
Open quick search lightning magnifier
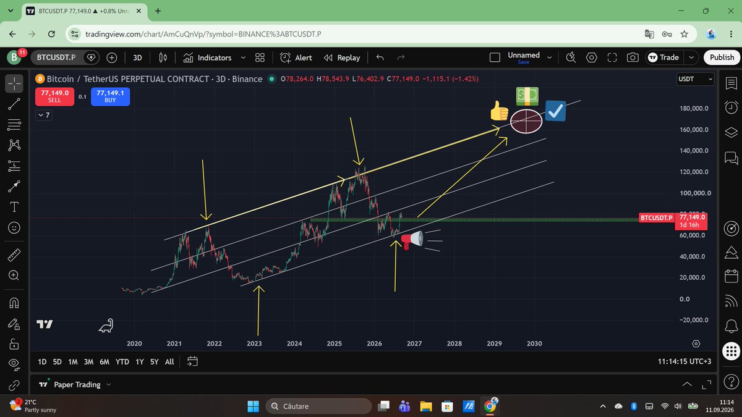coord(571,57)
